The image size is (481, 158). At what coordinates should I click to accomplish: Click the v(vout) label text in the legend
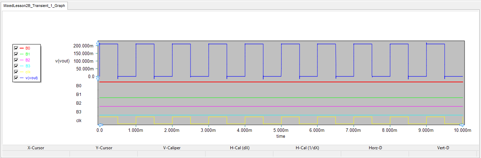tap(32, 78)
